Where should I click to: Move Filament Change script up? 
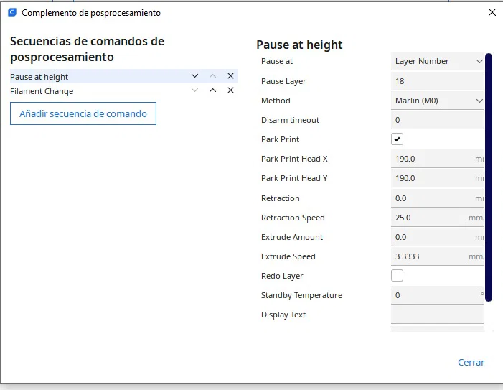pos(212,90)
